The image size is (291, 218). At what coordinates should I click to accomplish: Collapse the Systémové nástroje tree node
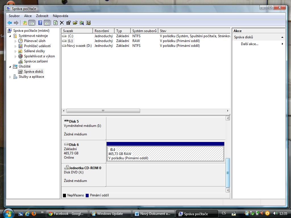[x=11, y=36]
